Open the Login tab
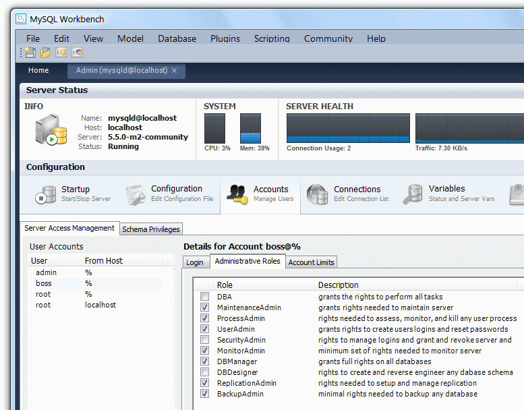This screenshot has width=524, height=410. pyautogui.click(x=195, y=262)
